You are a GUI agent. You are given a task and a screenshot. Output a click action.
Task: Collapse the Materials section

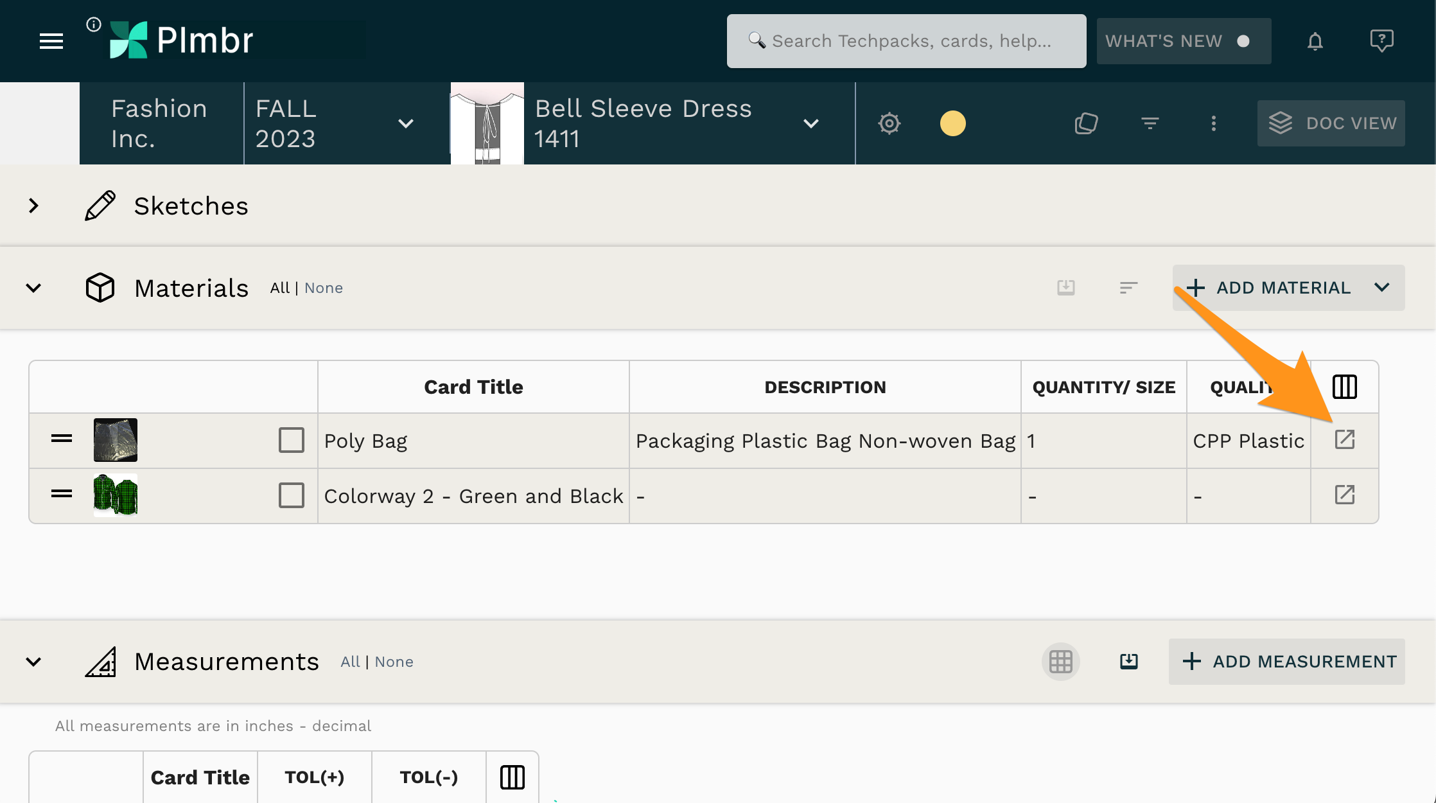click(34, 288)
